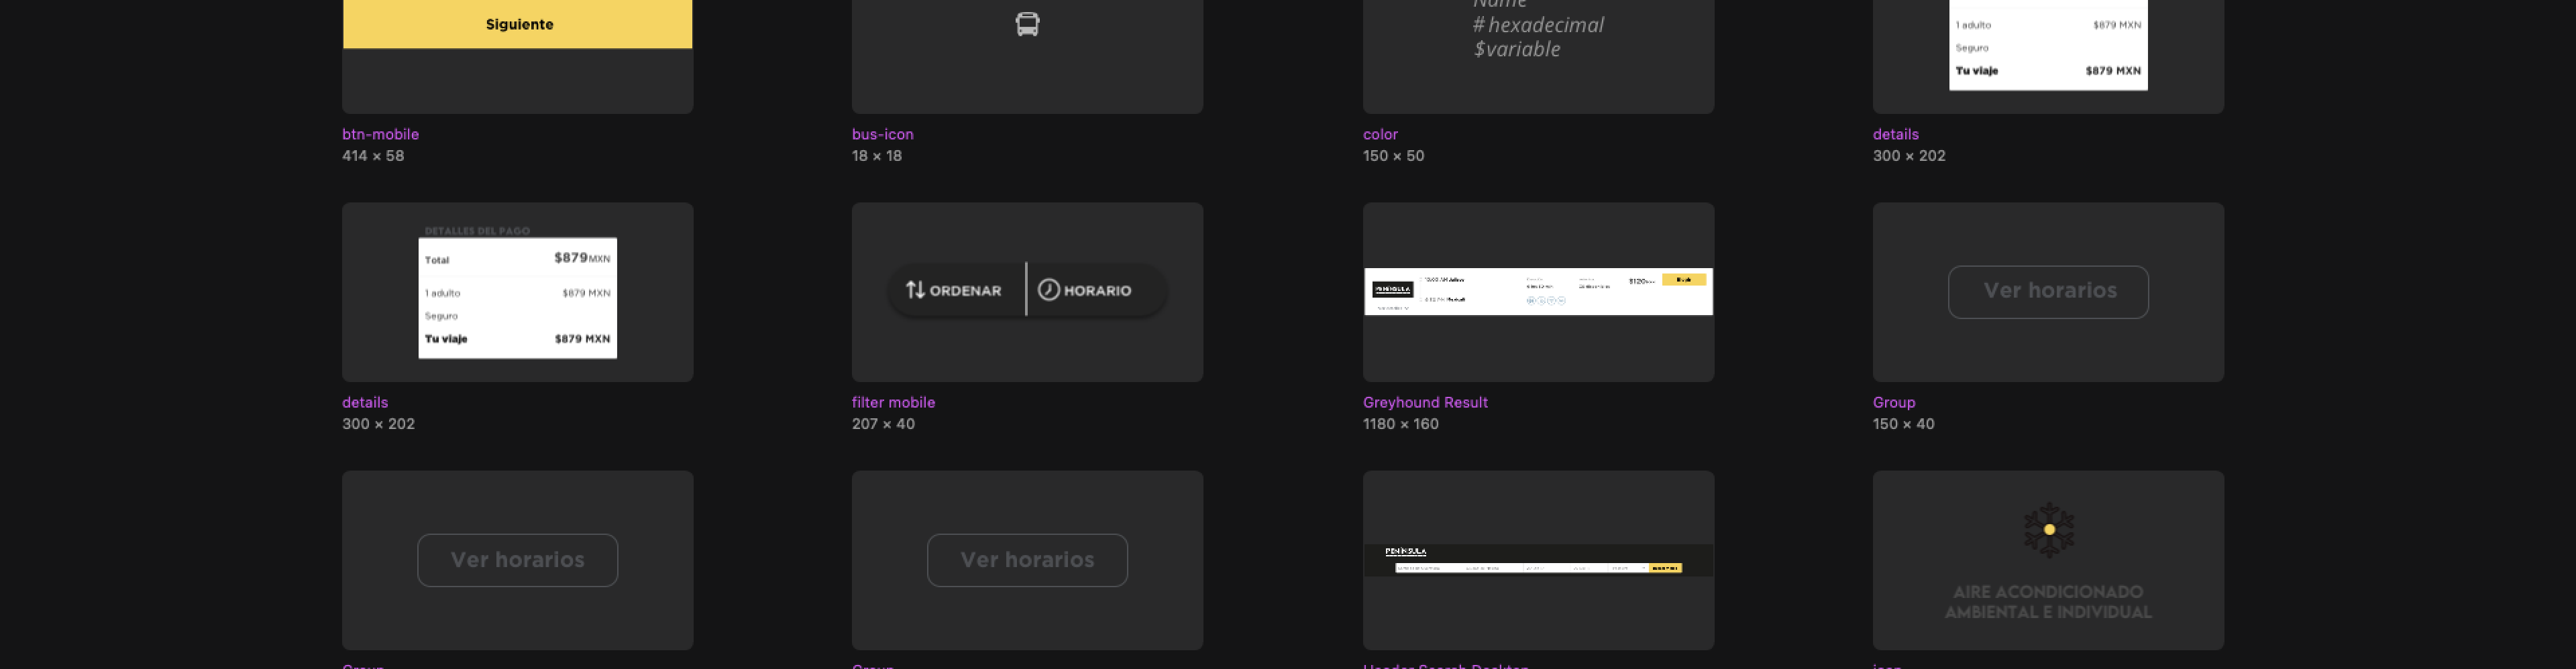The image size is (2576, 669).
Task: Click the 414 × 58 size text
Action: [x=373, y=156]
